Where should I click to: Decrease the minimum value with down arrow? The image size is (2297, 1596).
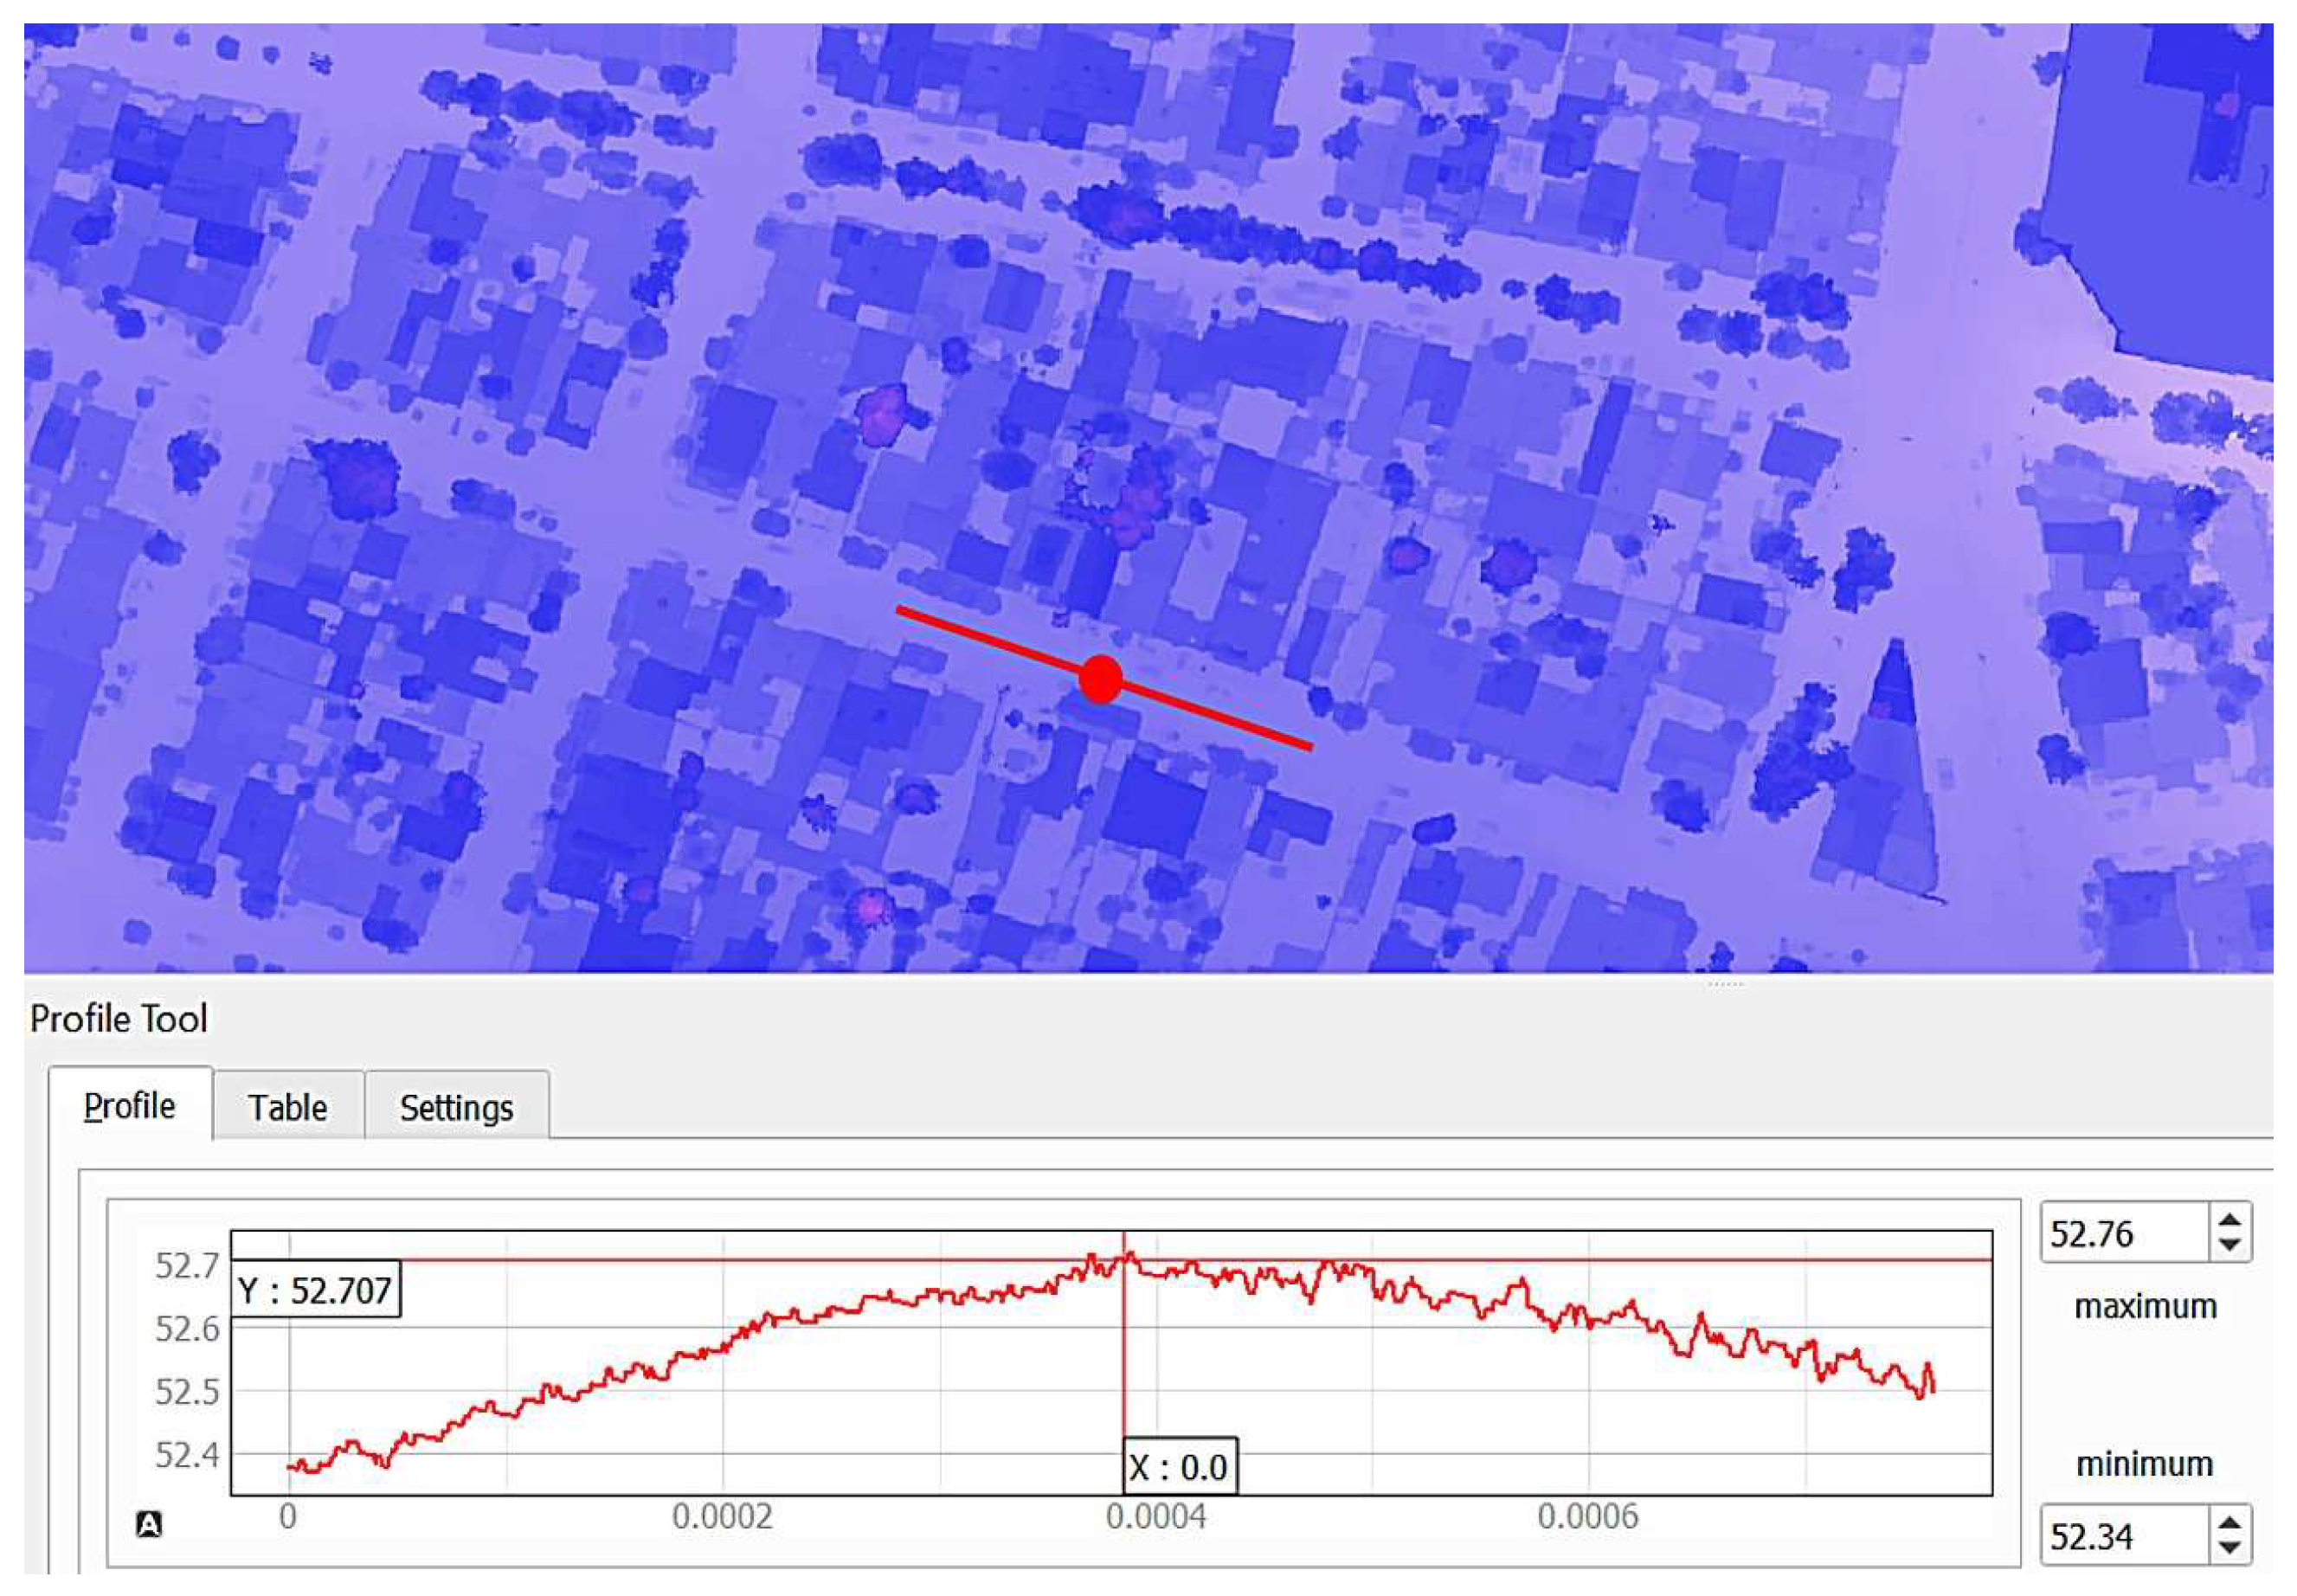[x=2229, y=1547]
